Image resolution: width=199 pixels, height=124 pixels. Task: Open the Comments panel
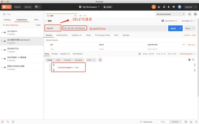click(169, 21)
